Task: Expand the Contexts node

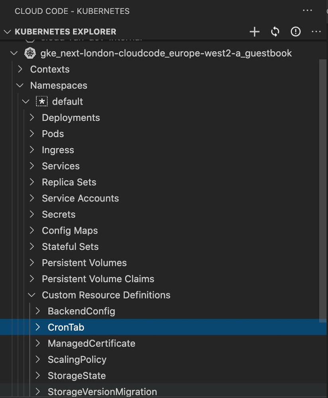Action: (20, 69)
